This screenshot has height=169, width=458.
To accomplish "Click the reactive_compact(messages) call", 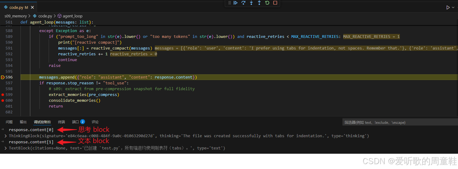I will [x=121, y=48].
